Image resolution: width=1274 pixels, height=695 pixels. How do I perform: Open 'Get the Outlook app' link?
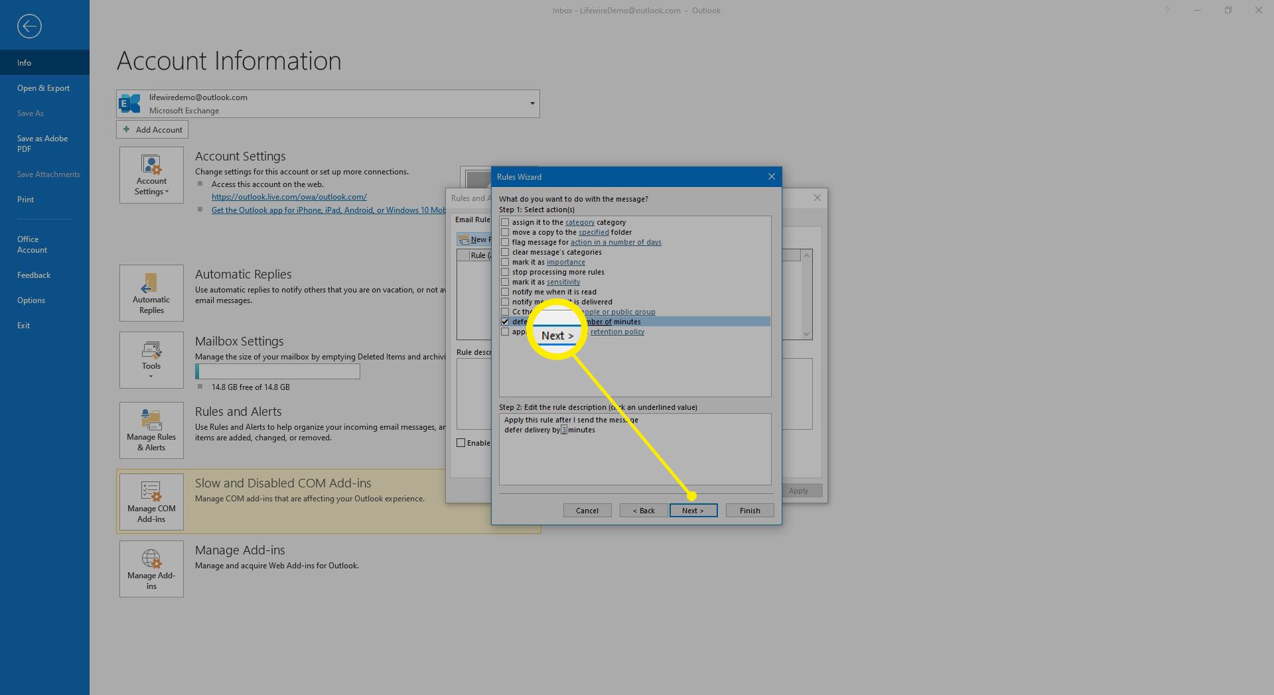[x=328, y=210]
